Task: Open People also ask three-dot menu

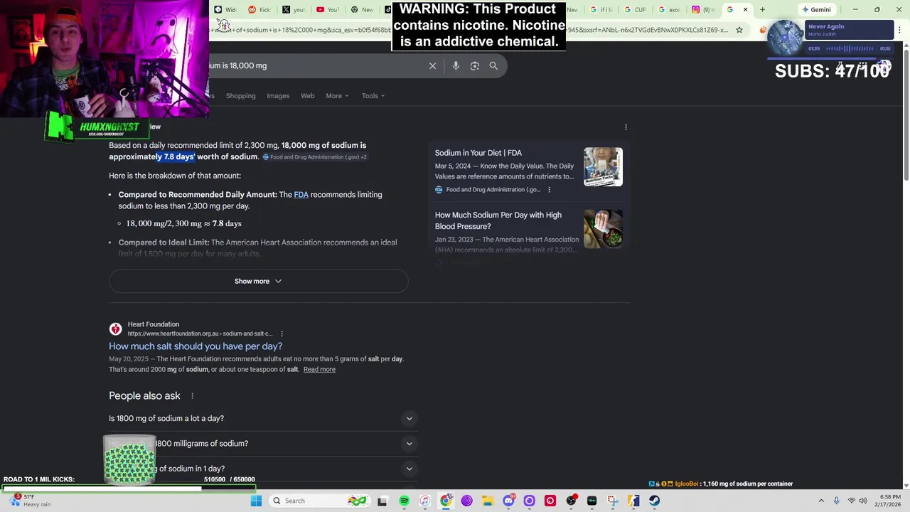Action: (x=192, y=395)
